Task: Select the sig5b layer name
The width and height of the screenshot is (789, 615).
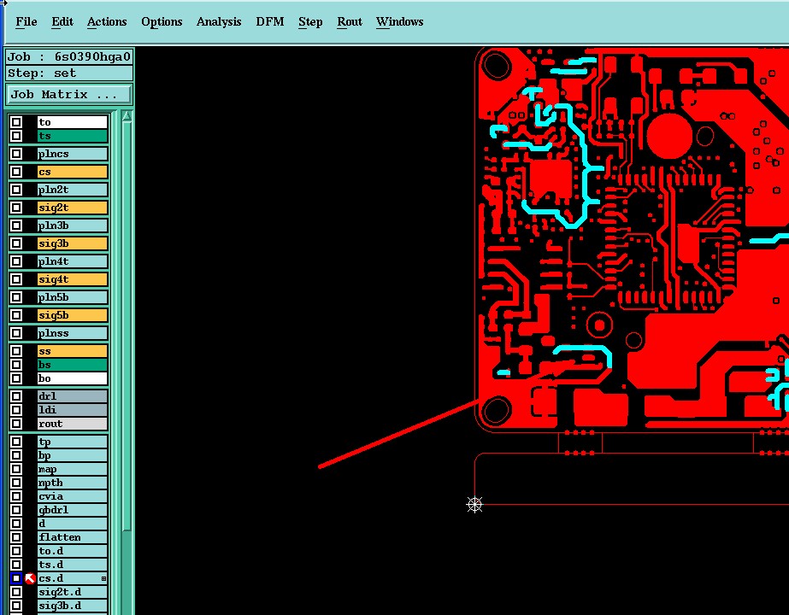Action: pos(73,315)
